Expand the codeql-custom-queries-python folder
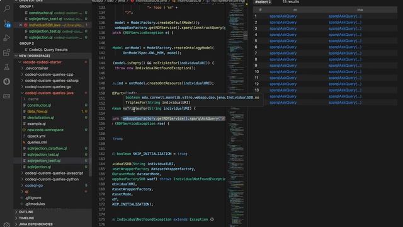 [52, 179]
